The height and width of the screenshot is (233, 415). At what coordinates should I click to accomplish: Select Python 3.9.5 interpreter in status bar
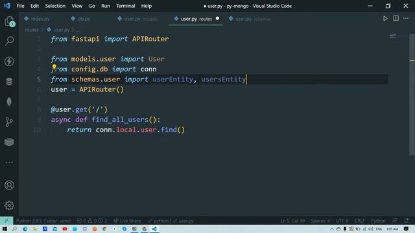click(43, 221)
